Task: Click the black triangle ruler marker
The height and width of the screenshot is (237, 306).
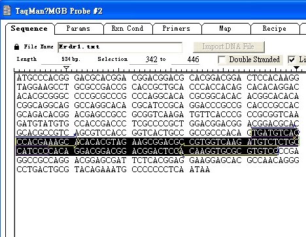Action: 296,68
